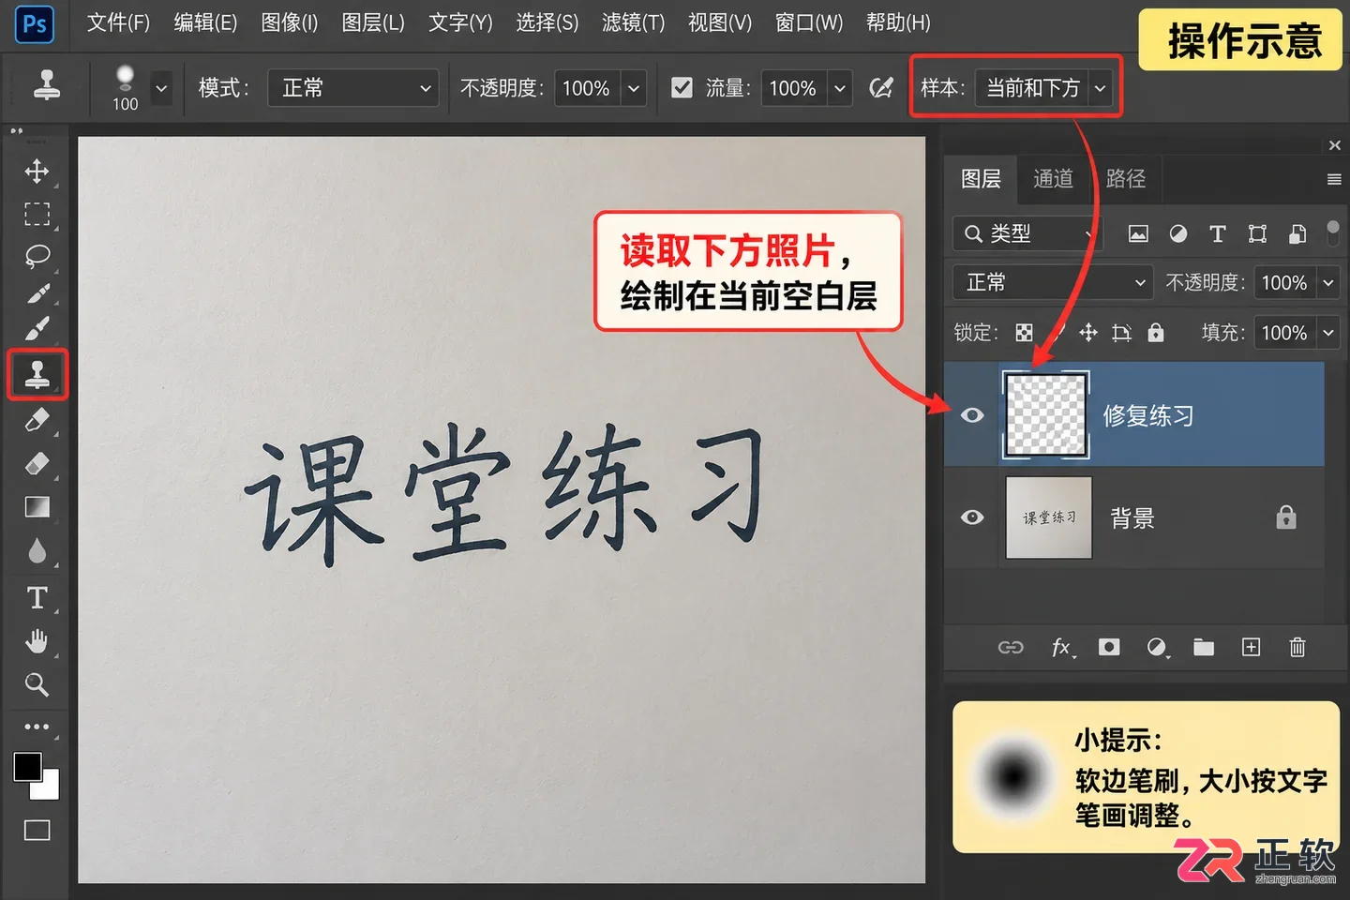
Task: Open the 样本 sample dropdown
Action: pyautogui.click(x=1044, y=88)
